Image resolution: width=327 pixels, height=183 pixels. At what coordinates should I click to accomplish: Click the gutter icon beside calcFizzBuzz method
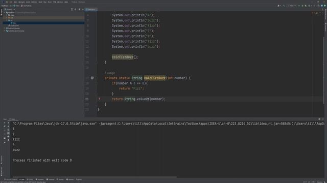click(x=92, y=78)
